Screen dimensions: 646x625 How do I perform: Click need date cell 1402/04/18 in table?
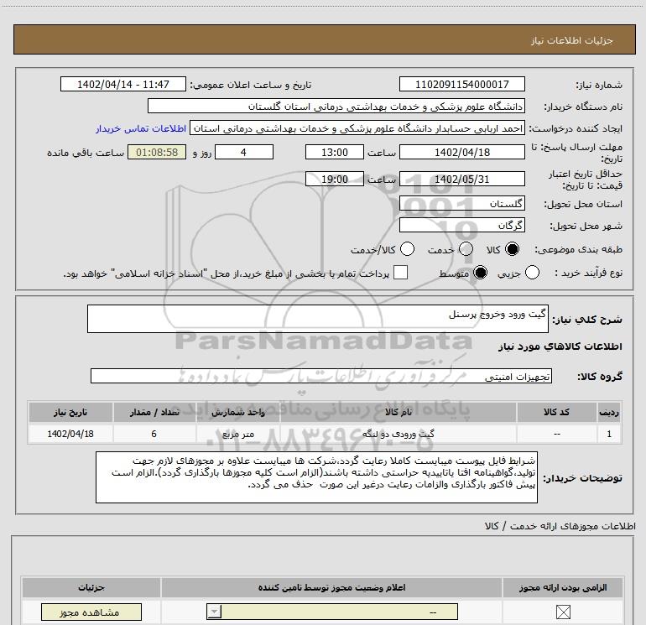click(x=70, y=434)
